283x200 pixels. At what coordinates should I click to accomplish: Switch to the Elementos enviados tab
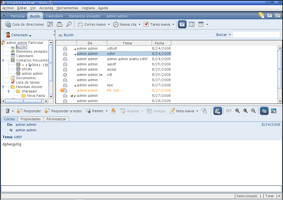pyautogui.click(x=85, y=16)
